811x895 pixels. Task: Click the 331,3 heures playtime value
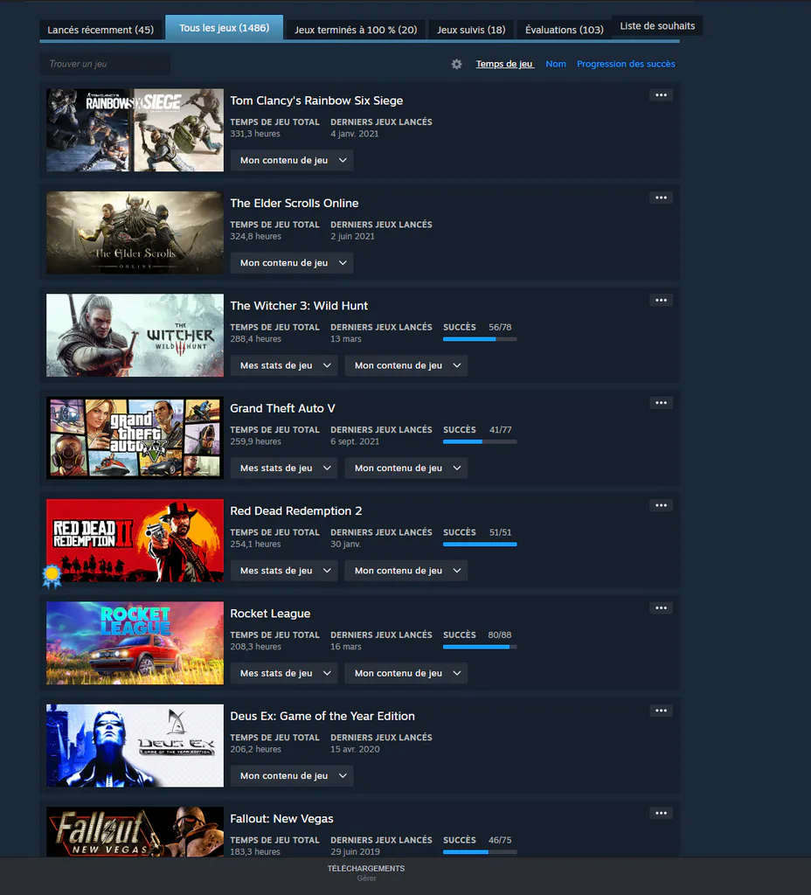(255, 134)
